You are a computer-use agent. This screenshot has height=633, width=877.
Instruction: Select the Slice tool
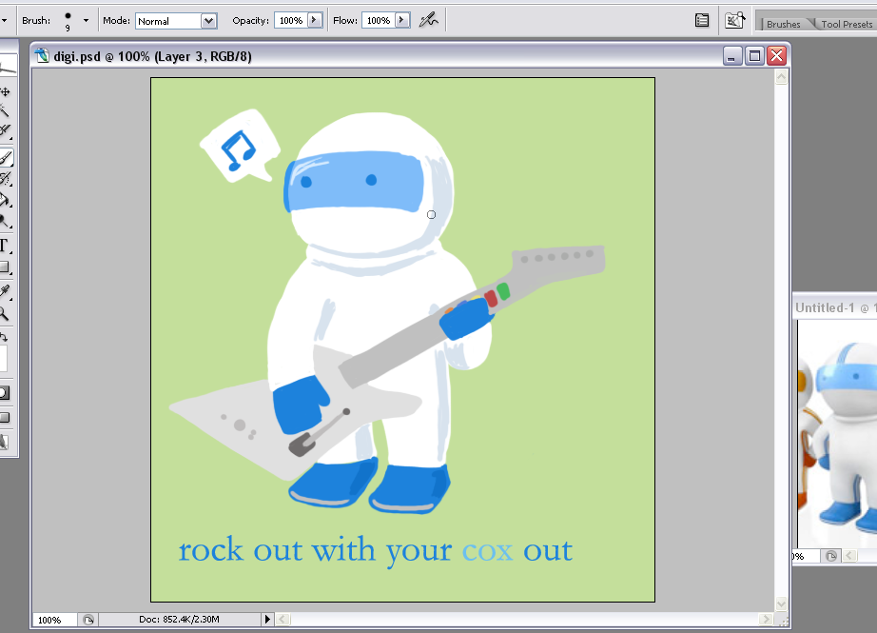coord(5,131)
